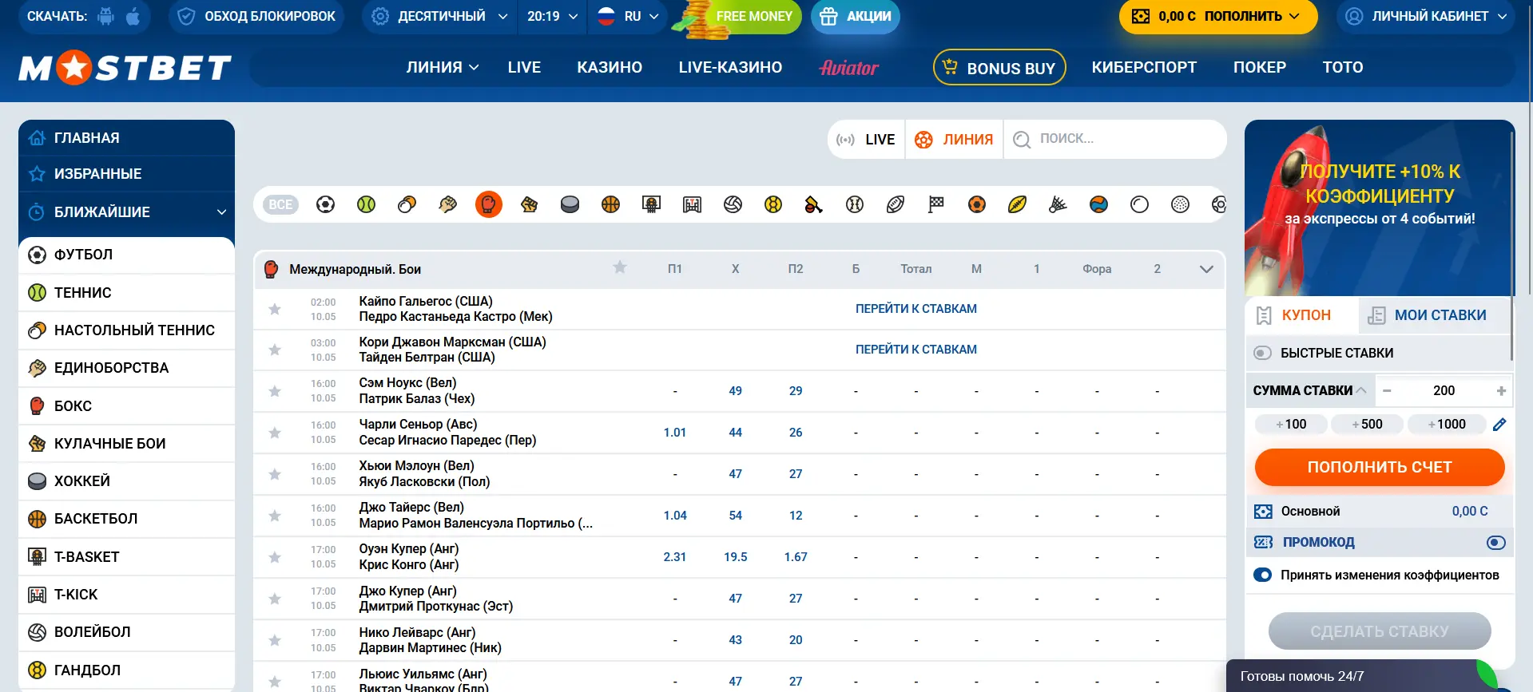The height and width of the screenshot is (692, 1533).
Task: Open the ПОКЕР section
Action: [x=1259, y=68]
